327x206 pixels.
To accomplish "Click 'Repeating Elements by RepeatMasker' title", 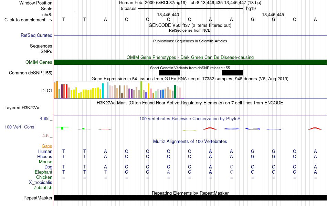I will coord(190,193).
